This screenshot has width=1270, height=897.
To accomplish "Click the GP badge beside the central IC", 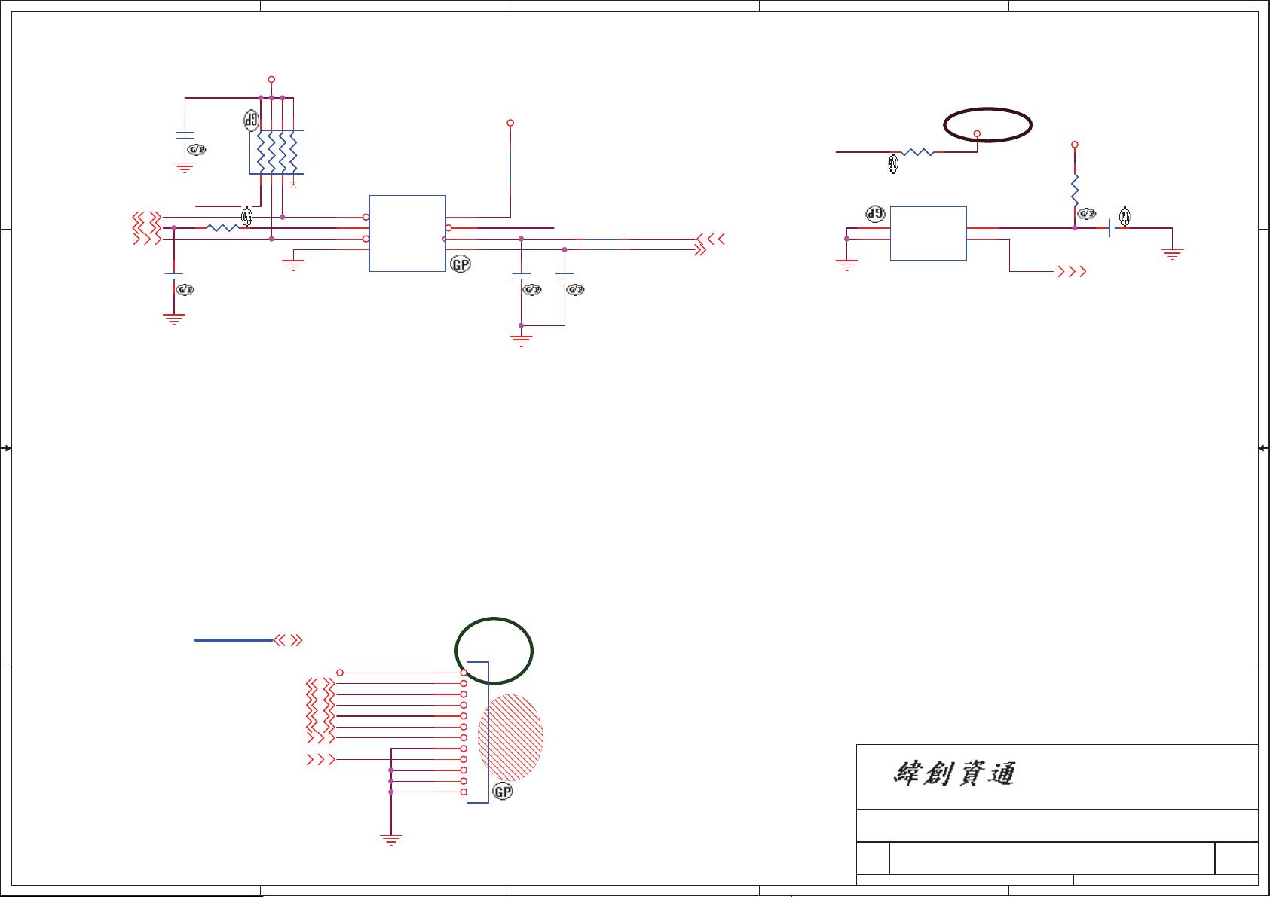I will (461, 264).
